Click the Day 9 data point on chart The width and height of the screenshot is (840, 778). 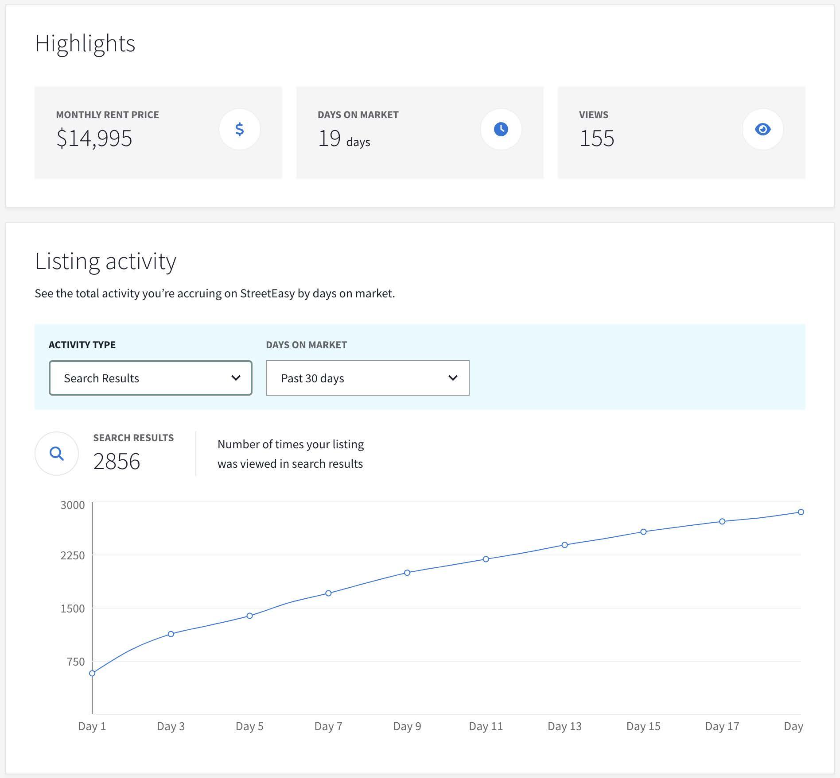(x=407, y=573)
